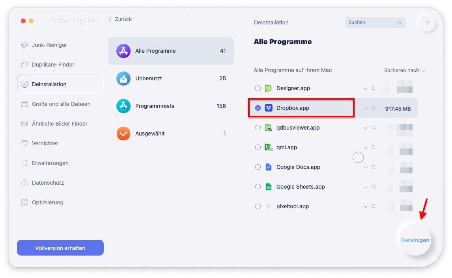Image resolution: width=452 pixels, height=278 pixels.
Task: Click the Alle Programme count 41
Action: pyautogui.click(x=223, y=51)
